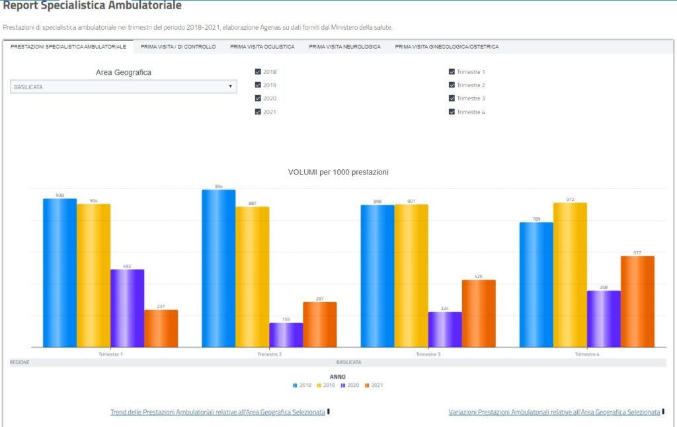Click the ANNO legend heading
677x427 pixels.
click(338, 377)
